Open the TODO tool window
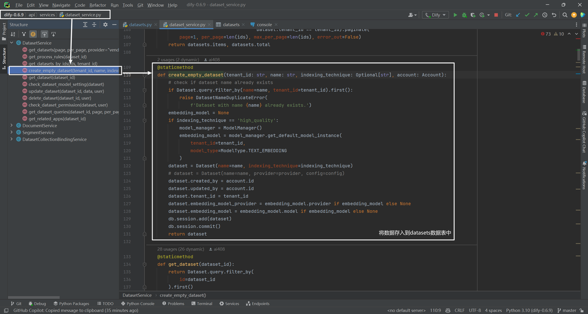588x314 pixels. coord(105,303)
